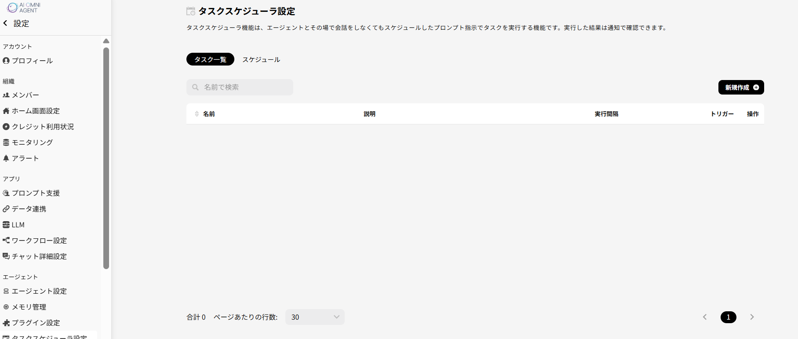Go to next page arrow
Screen dimensions: 798x339
point(752,317)
